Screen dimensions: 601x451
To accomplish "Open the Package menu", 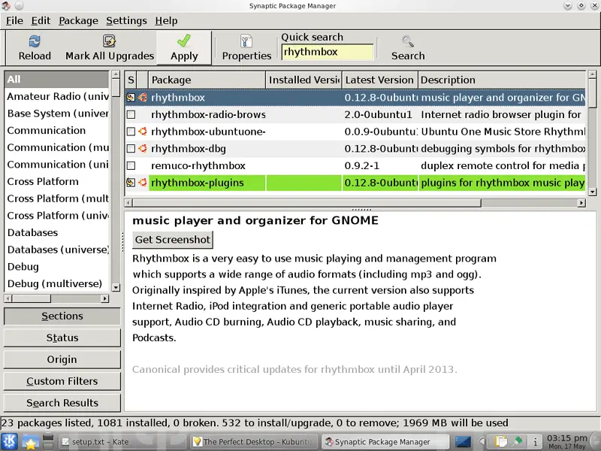I will 78,21.
